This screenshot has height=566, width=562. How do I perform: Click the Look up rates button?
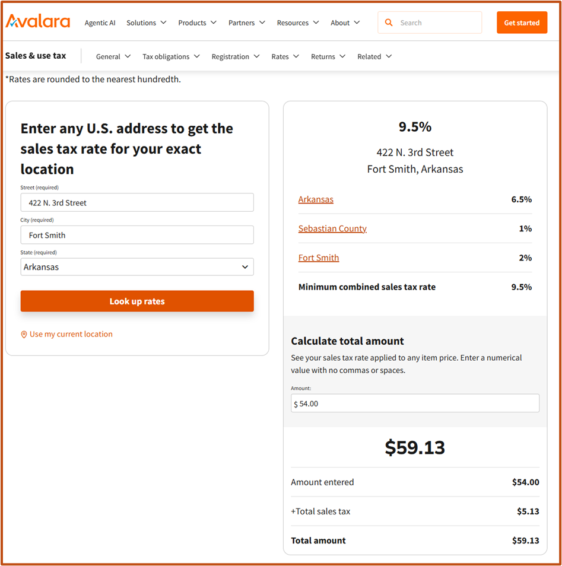tap(137, 301)
